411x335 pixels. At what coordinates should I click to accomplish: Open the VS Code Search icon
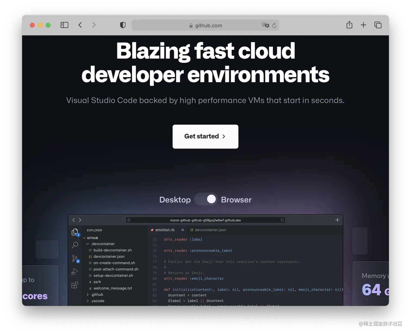point(75,245)
